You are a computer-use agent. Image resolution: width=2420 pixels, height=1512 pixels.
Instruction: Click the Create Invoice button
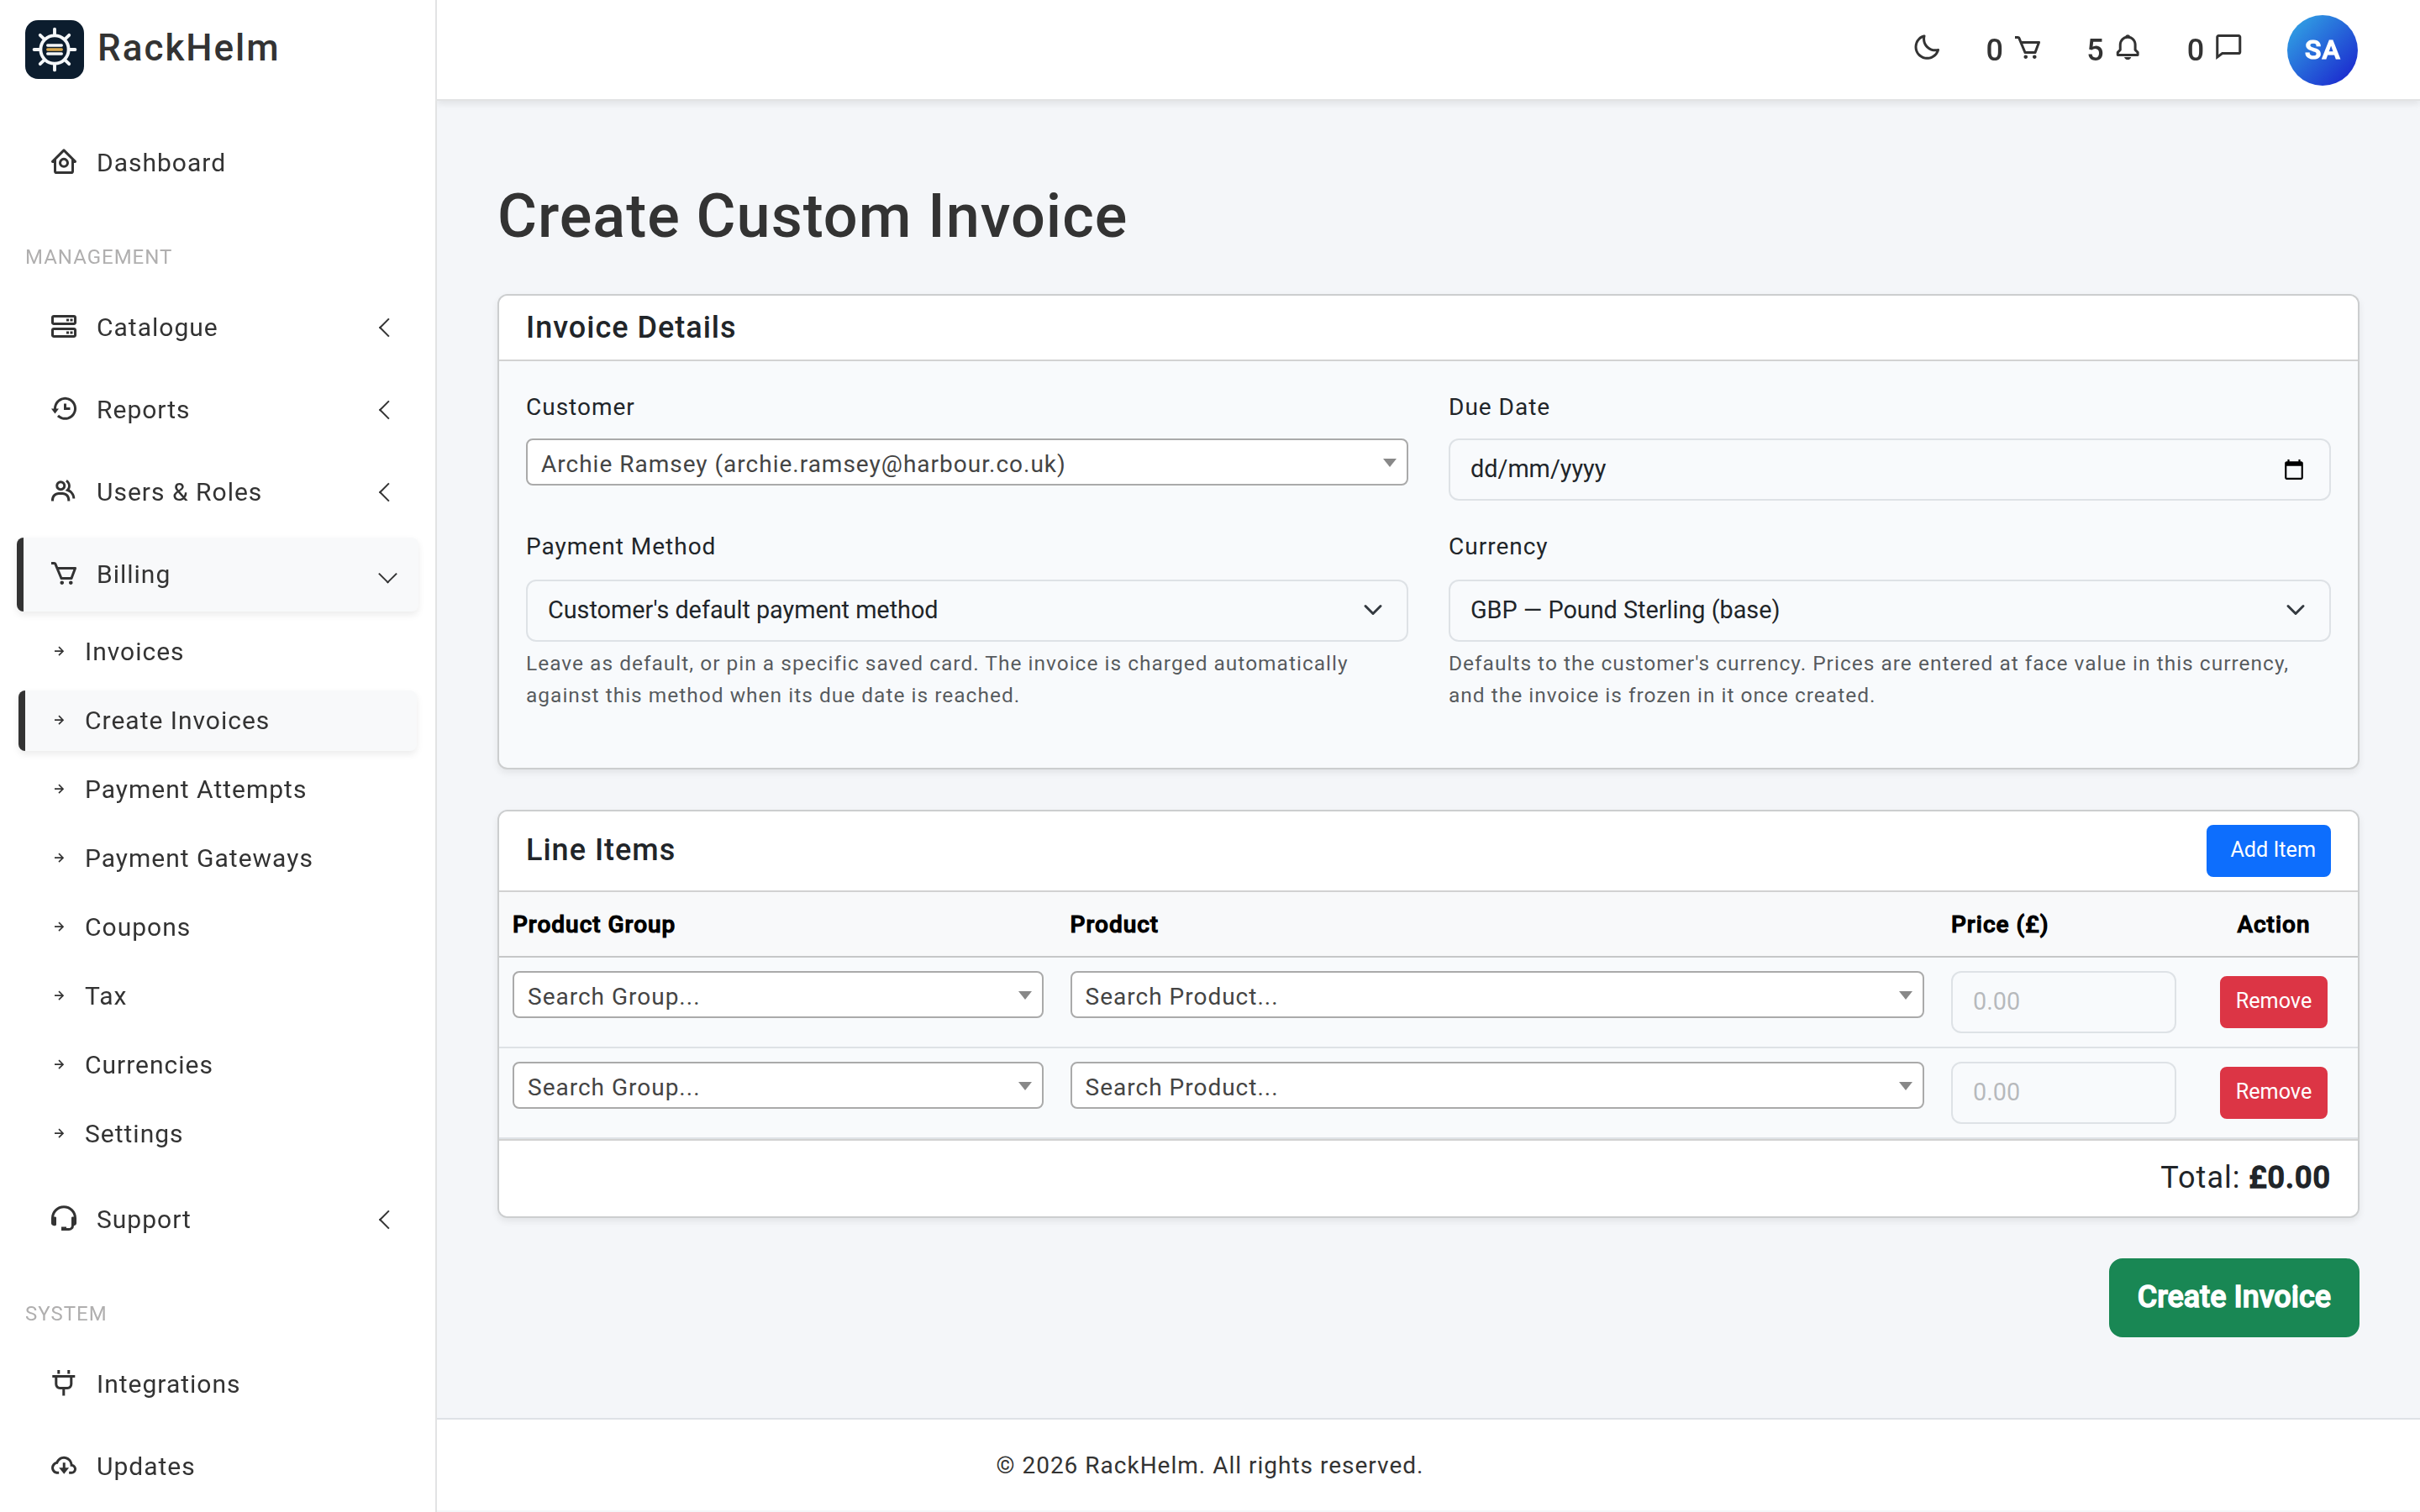tap(2234, 1297)
